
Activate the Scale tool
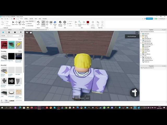(20, 23)
